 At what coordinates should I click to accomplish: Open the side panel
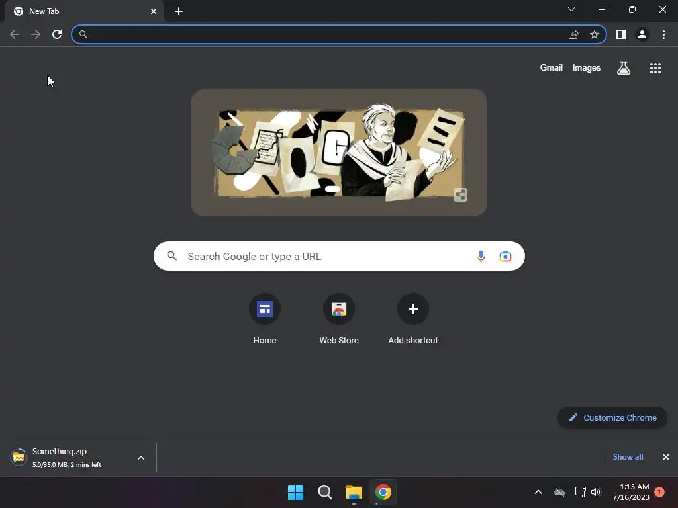tap(621, 34)
